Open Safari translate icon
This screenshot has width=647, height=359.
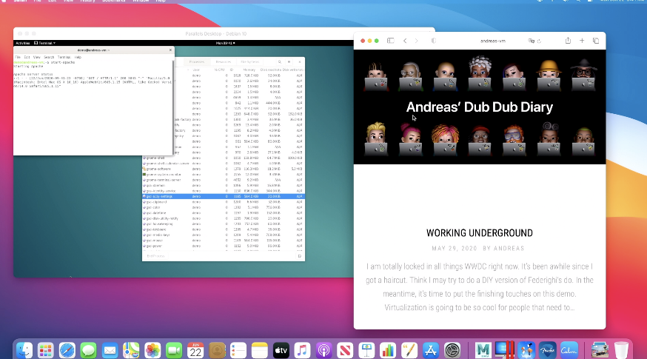point(531,41)
